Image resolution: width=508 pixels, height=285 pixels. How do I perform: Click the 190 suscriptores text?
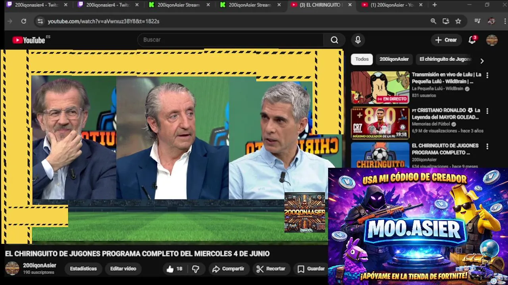(x=38, y=273)
